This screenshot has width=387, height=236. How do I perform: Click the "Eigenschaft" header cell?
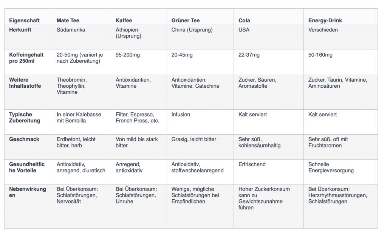click(x=24, y=20)
